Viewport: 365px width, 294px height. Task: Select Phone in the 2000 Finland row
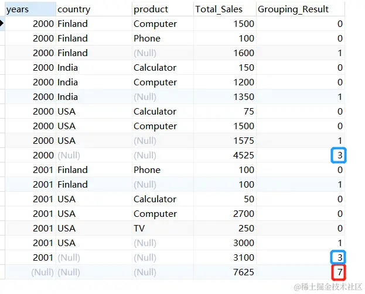(x=163, y=39)
